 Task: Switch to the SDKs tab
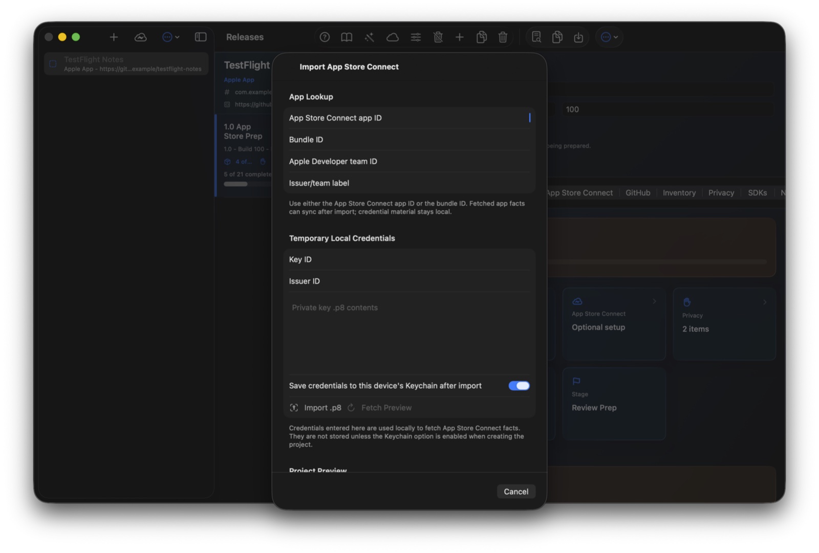point(758,193)
